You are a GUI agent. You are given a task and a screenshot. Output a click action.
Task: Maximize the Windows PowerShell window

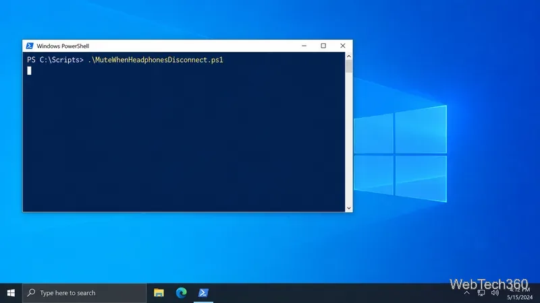(x=323, y=46)
